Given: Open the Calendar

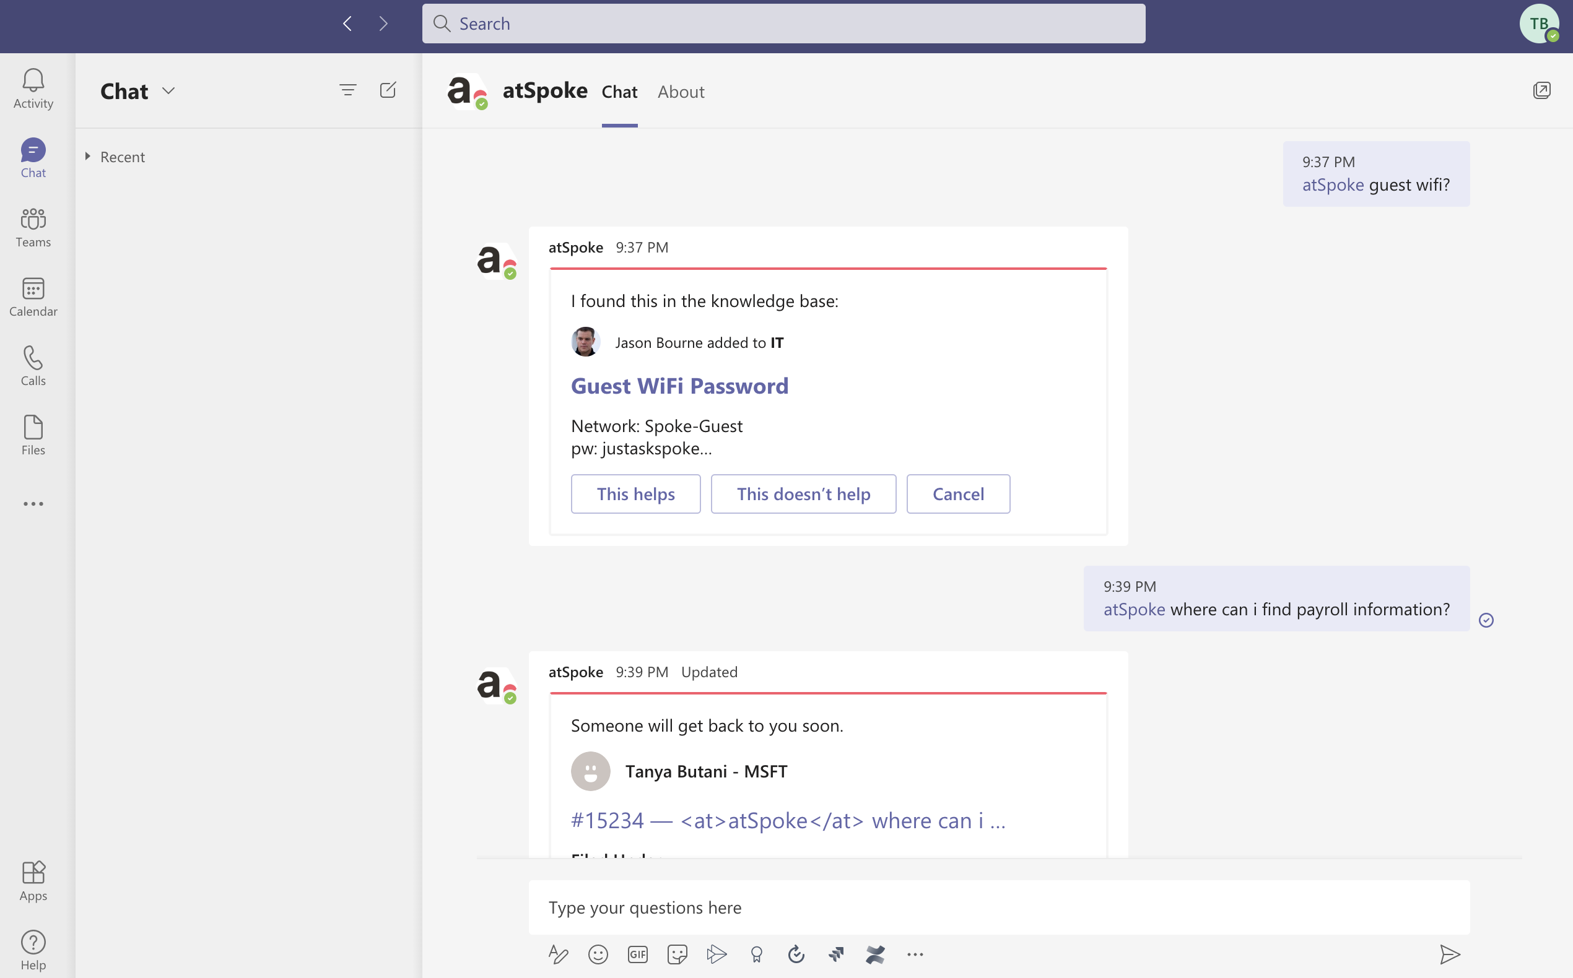Looking at the screenshot, I should [33, 297].
